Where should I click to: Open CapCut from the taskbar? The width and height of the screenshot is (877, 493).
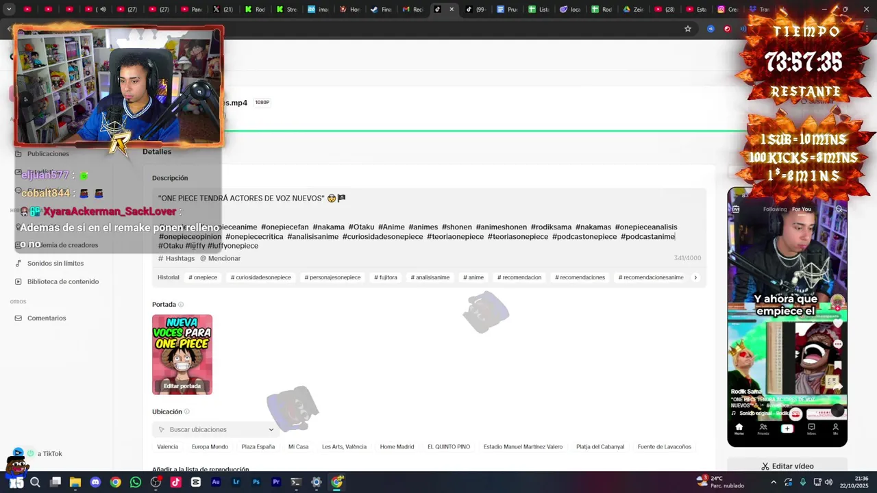point(196,482)
